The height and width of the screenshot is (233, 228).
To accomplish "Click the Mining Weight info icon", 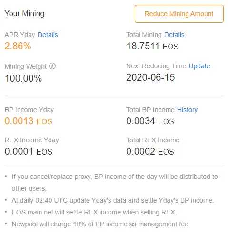I will pos(52,66).
